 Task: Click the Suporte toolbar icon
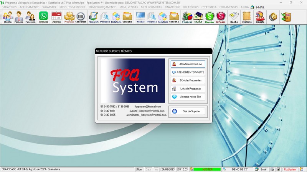pyautogui.click(x=260, y=17)
